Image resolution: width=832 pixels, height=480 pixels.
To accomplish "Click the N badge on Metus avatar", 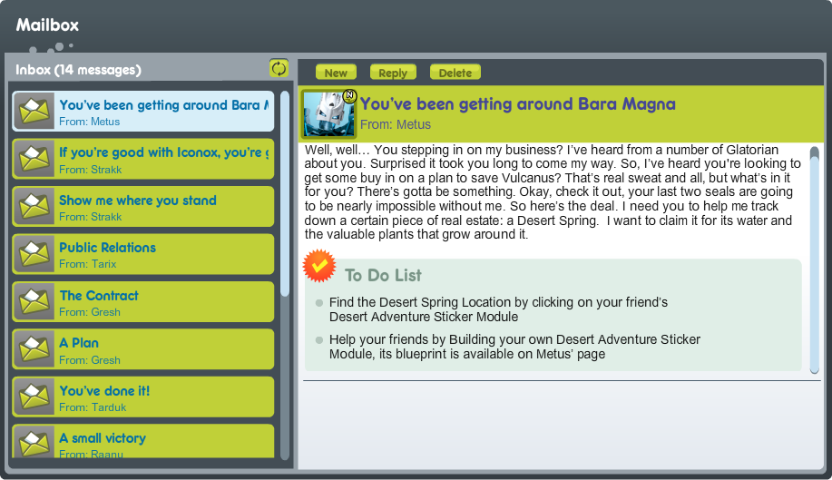I will pos(349,95).
